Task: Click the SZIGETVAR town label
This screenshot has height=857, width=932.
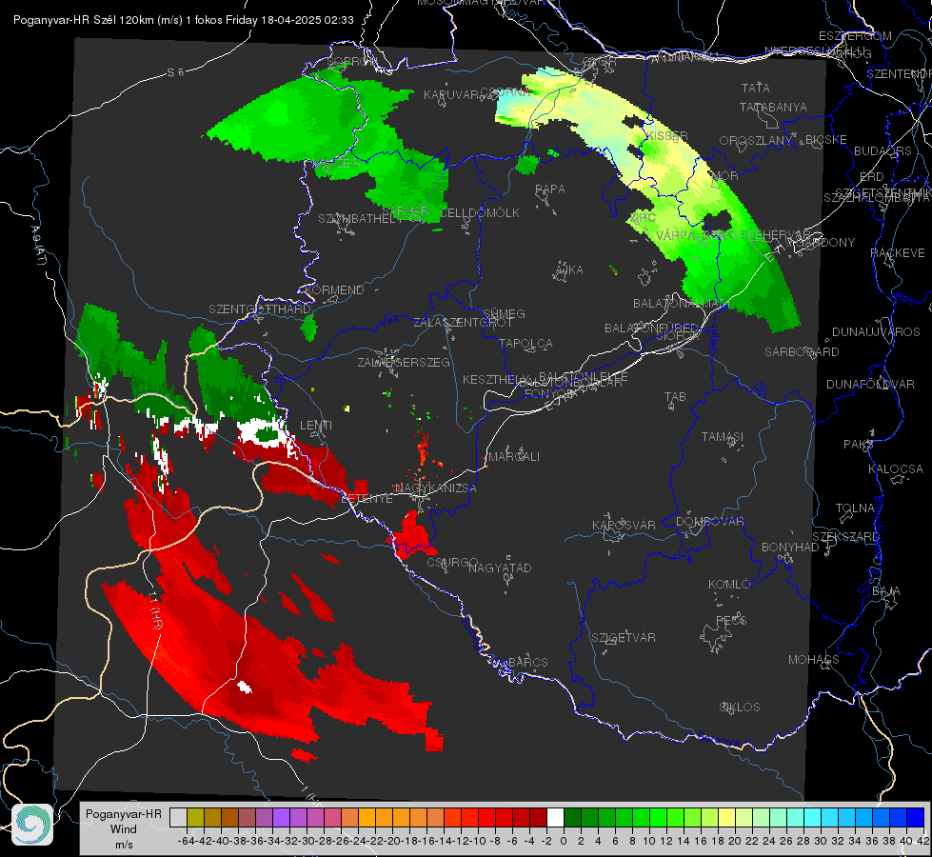Action: [x=624, y=638]
